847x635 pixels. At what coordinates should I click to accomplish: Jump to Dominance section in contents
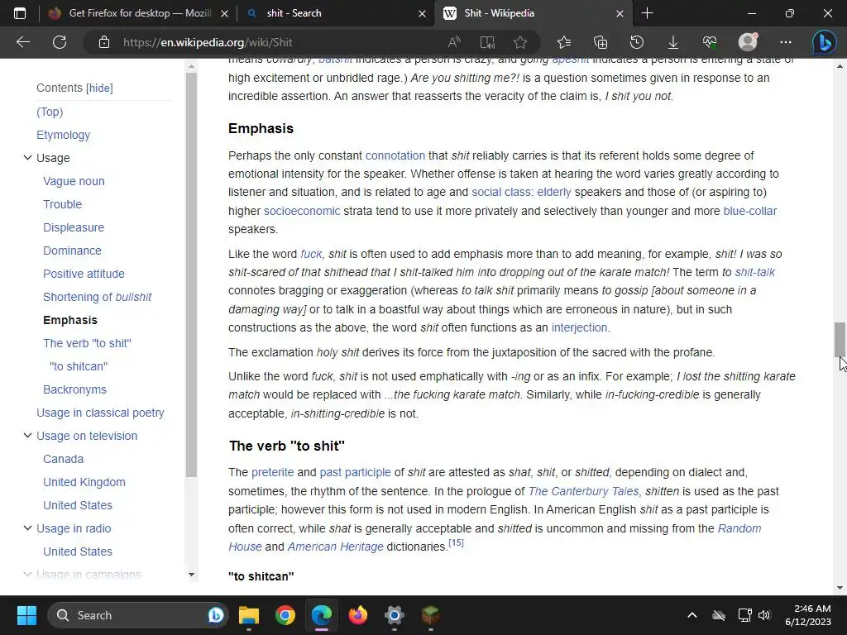[73, 251]
